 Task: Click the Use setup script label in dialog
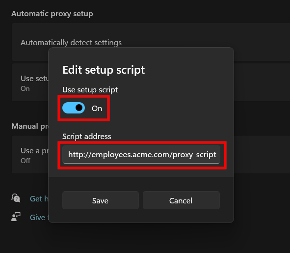click(90, 90)
